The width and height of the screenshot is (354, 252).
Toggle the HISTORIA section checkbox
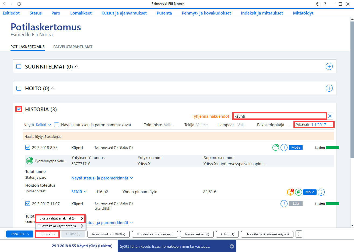coord(19,109)
